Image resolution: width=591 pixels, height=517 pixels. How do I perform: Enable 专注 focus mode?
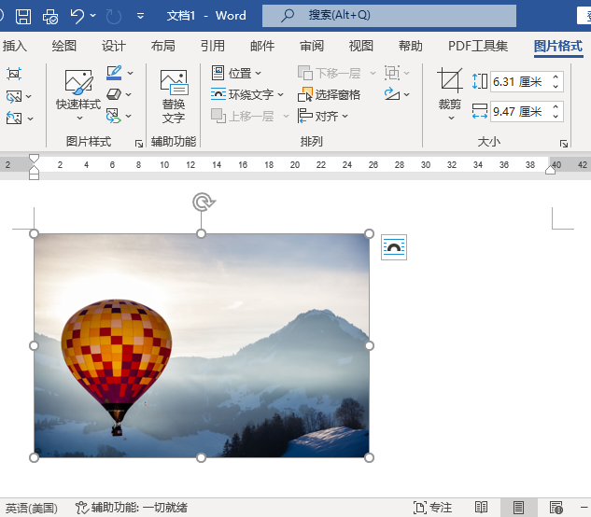432,508
